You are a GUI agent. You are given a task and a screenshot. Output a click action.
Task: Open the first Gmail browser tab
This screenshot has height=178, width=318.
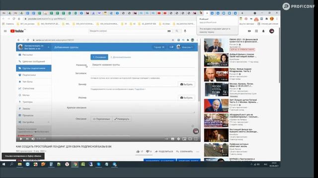point(4,13)
